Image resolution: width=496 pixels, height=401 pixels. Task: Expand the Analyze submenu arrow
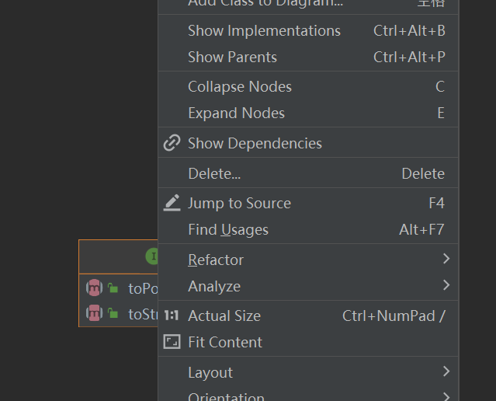pyautogui.click(x=446, y=285)
